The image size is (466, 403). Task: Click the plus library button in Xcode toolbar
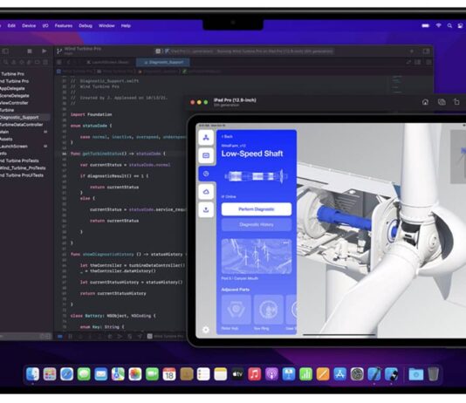coord(412,51)
